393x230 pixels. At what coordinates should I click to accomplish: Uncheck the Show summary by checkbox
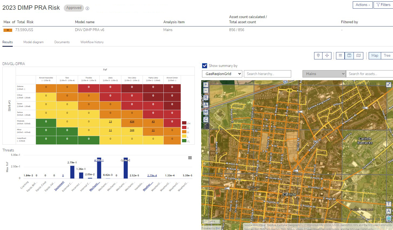[x=204, y=65]
